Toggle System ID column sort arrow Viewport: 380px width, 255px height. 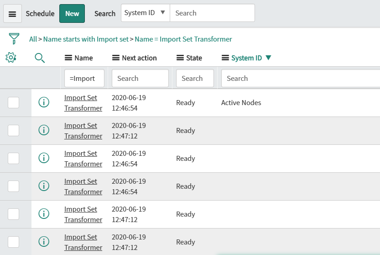point(268,58)
